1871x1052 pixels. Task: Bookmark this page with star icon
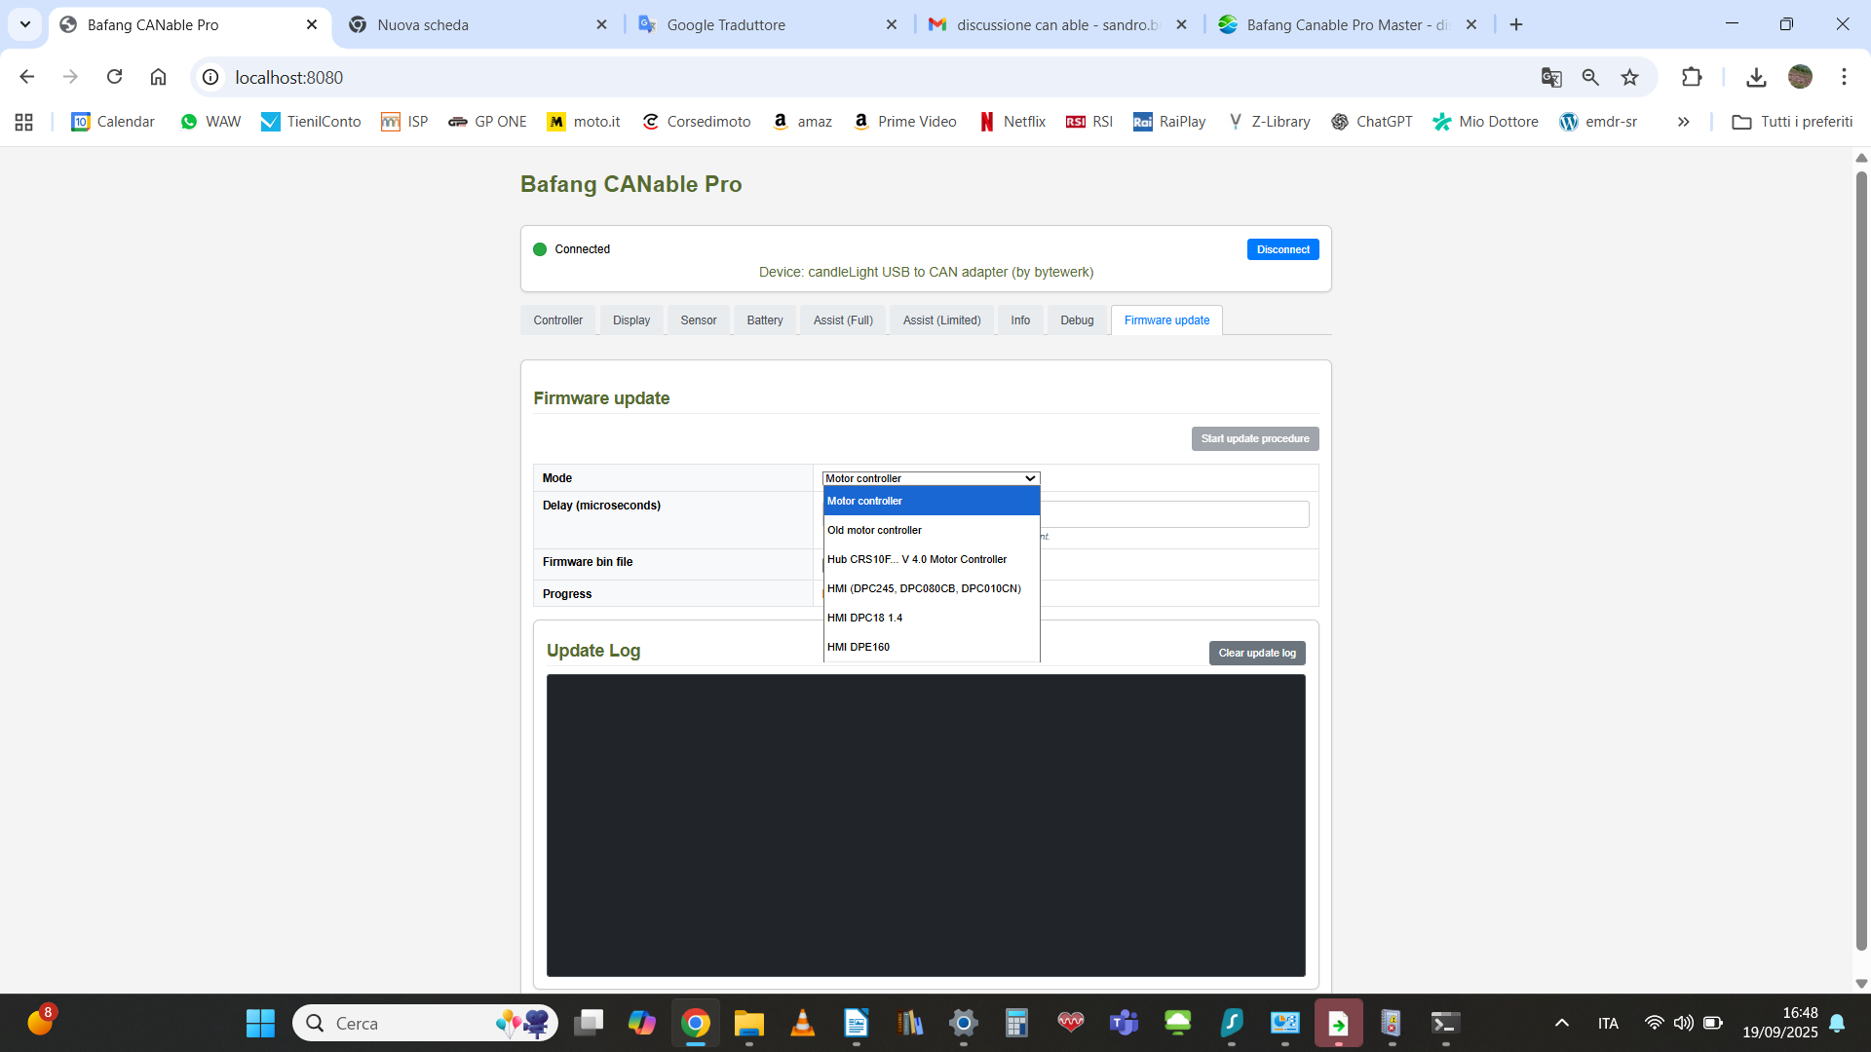point(1629,77)
